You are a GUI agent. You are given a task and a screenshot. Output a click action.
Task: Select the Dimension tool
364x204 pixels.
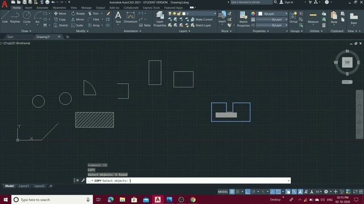pyautogui.click(x=130, y=18)
